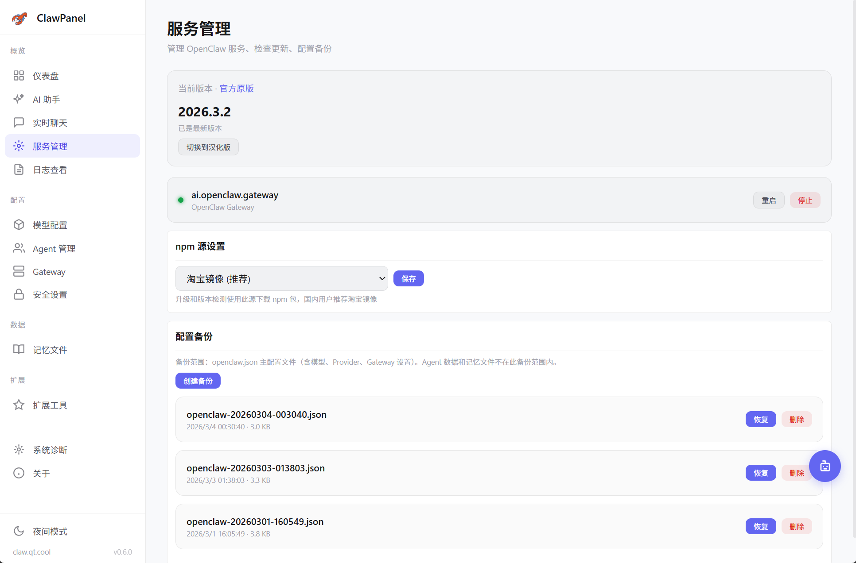Screen dimensions: 856x563
Task: Open 扩展工具 page
Action: [x=72, y=405]
